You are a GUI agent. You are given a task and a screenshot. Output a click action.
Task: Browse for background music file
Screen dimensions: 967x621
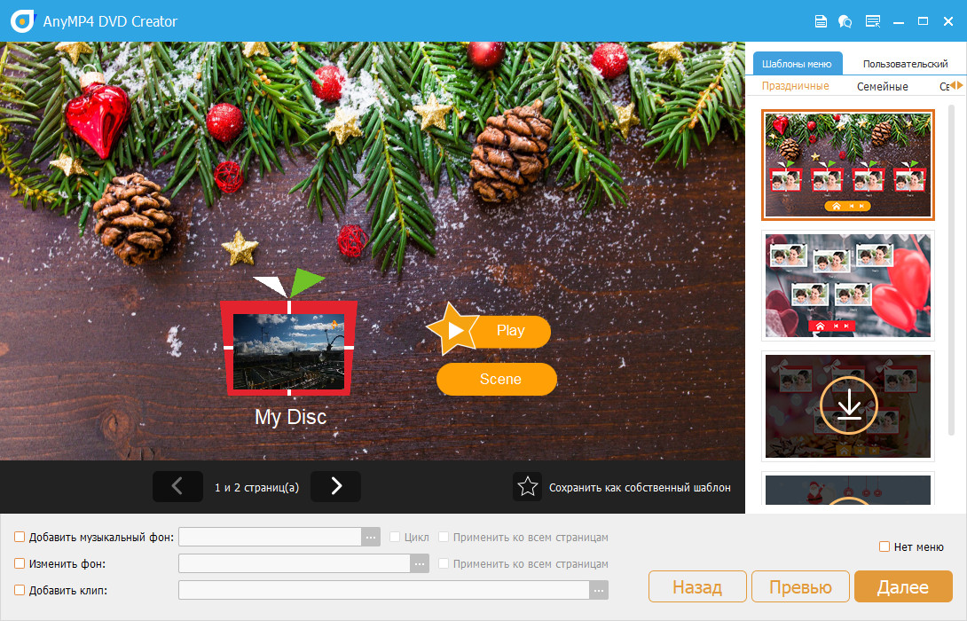click(x=370, y=537)
